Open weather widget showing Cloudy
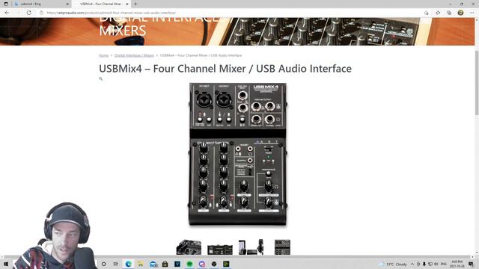The image size is (479, 269). coord(393,264)
